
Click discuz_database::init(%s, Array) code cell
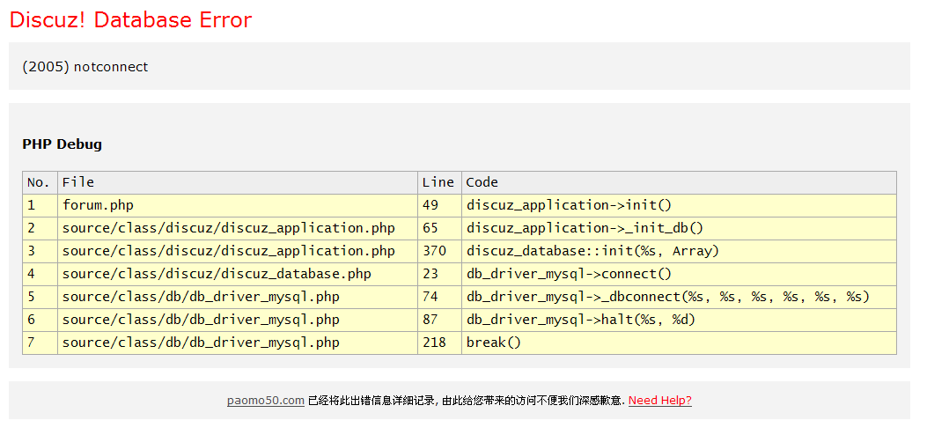point(679,251)
